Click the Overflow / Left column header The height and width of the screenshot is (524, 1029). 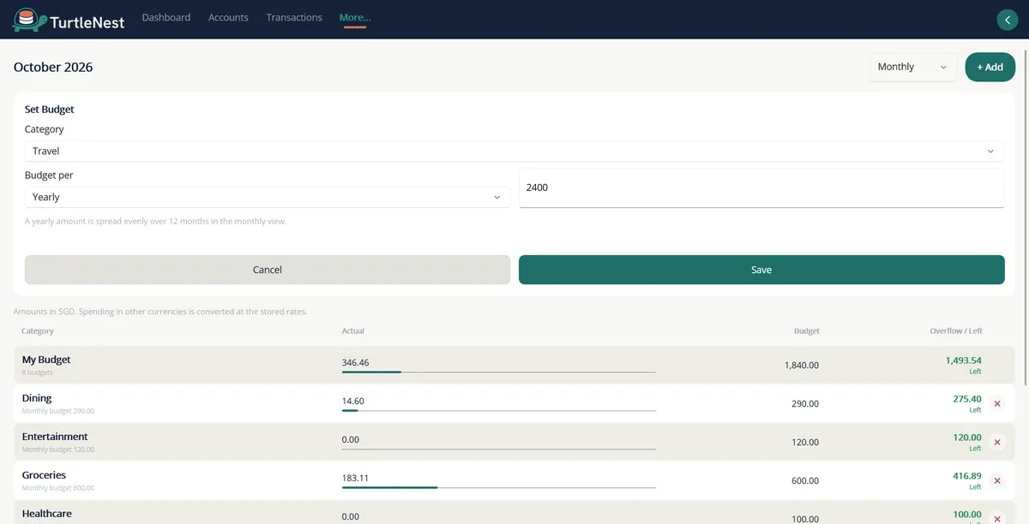956,330
